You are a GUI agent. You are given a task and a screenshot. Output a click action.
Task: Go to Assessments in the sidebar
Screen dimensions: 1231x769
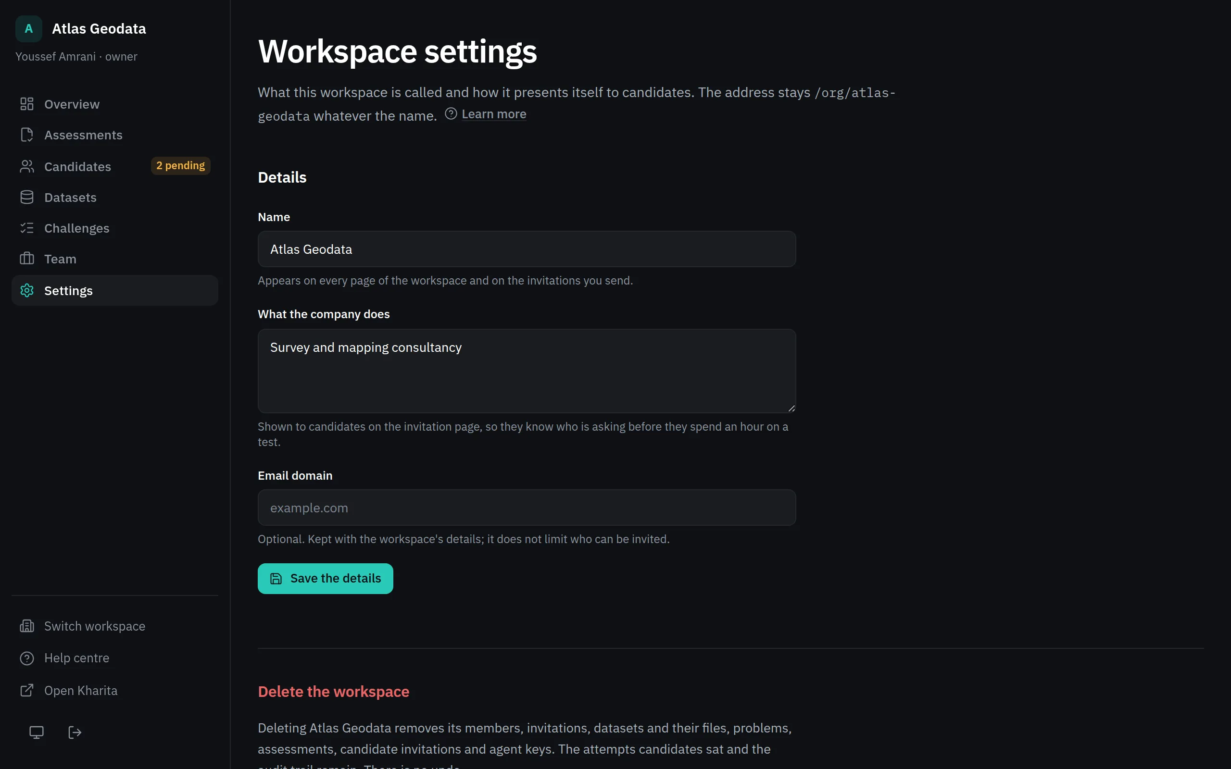[114, 135]
